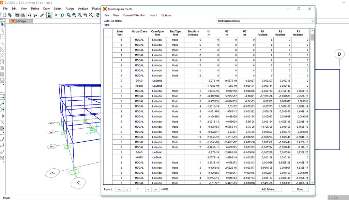Click the Restore Full View magnifier icon
This screenshot has height=200, width=349.
[x=74, y=15]
